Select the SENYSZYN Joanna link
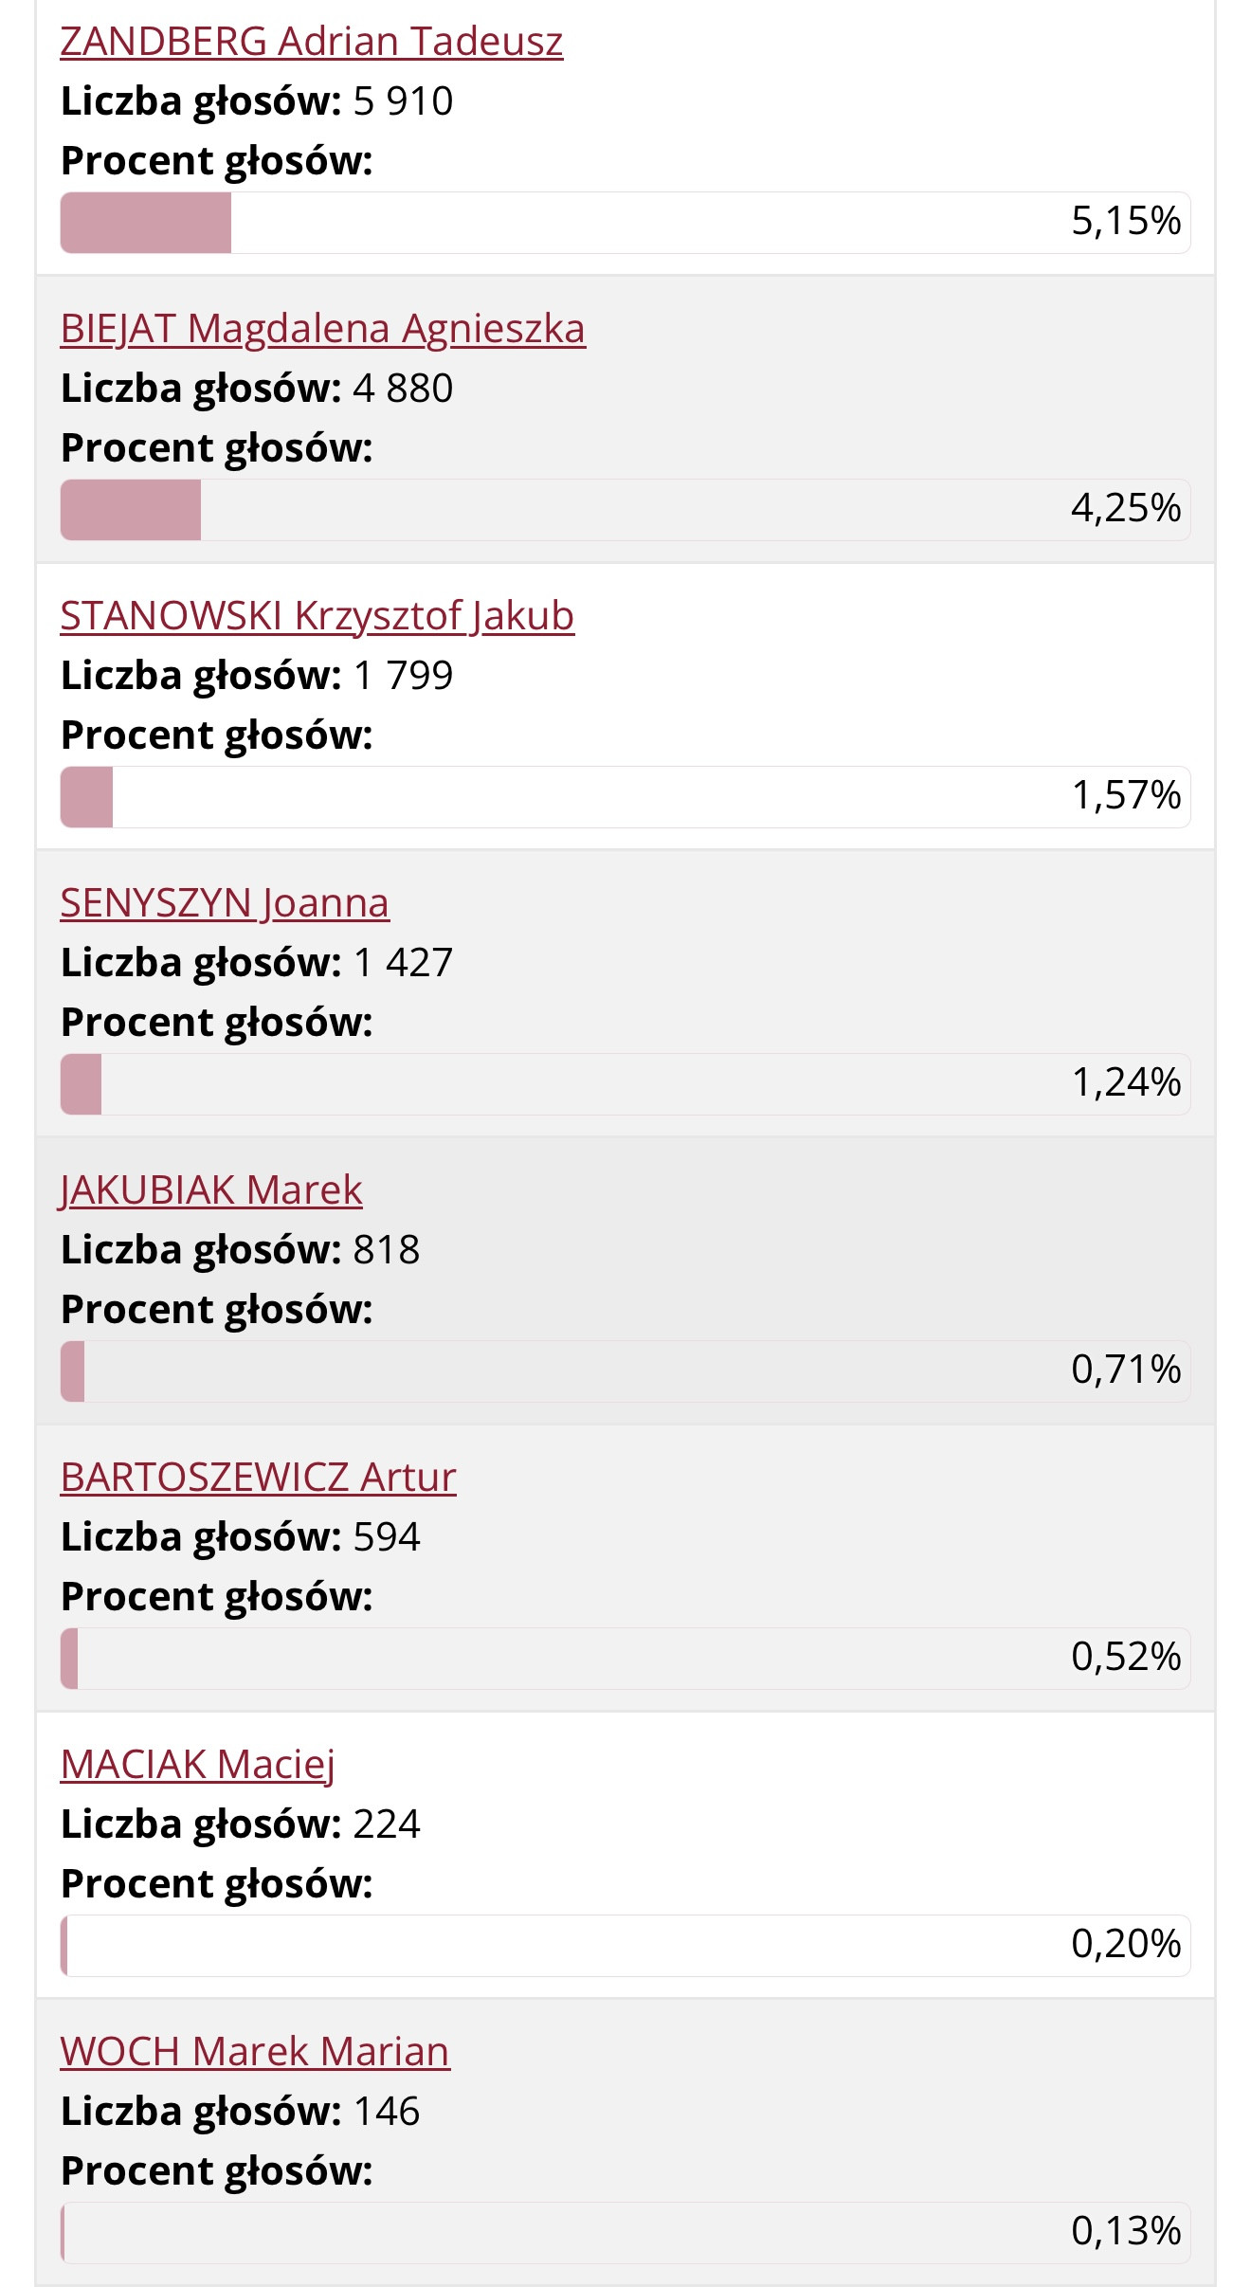 coord(225,903)
